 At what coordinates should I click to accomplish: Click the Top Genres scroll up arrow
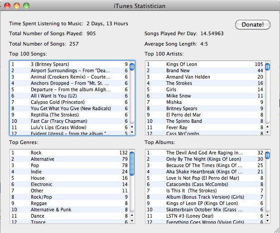(x=132, y=215)
